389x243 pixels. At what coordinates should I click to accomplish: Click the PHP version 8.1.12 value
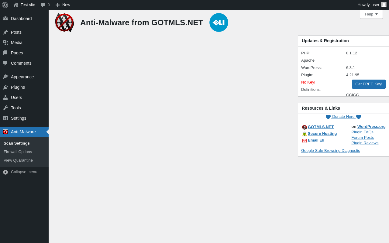352,53
